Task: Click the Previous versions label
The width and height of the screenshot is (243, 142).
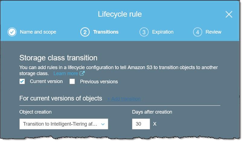Action: [x=99, y=82]
